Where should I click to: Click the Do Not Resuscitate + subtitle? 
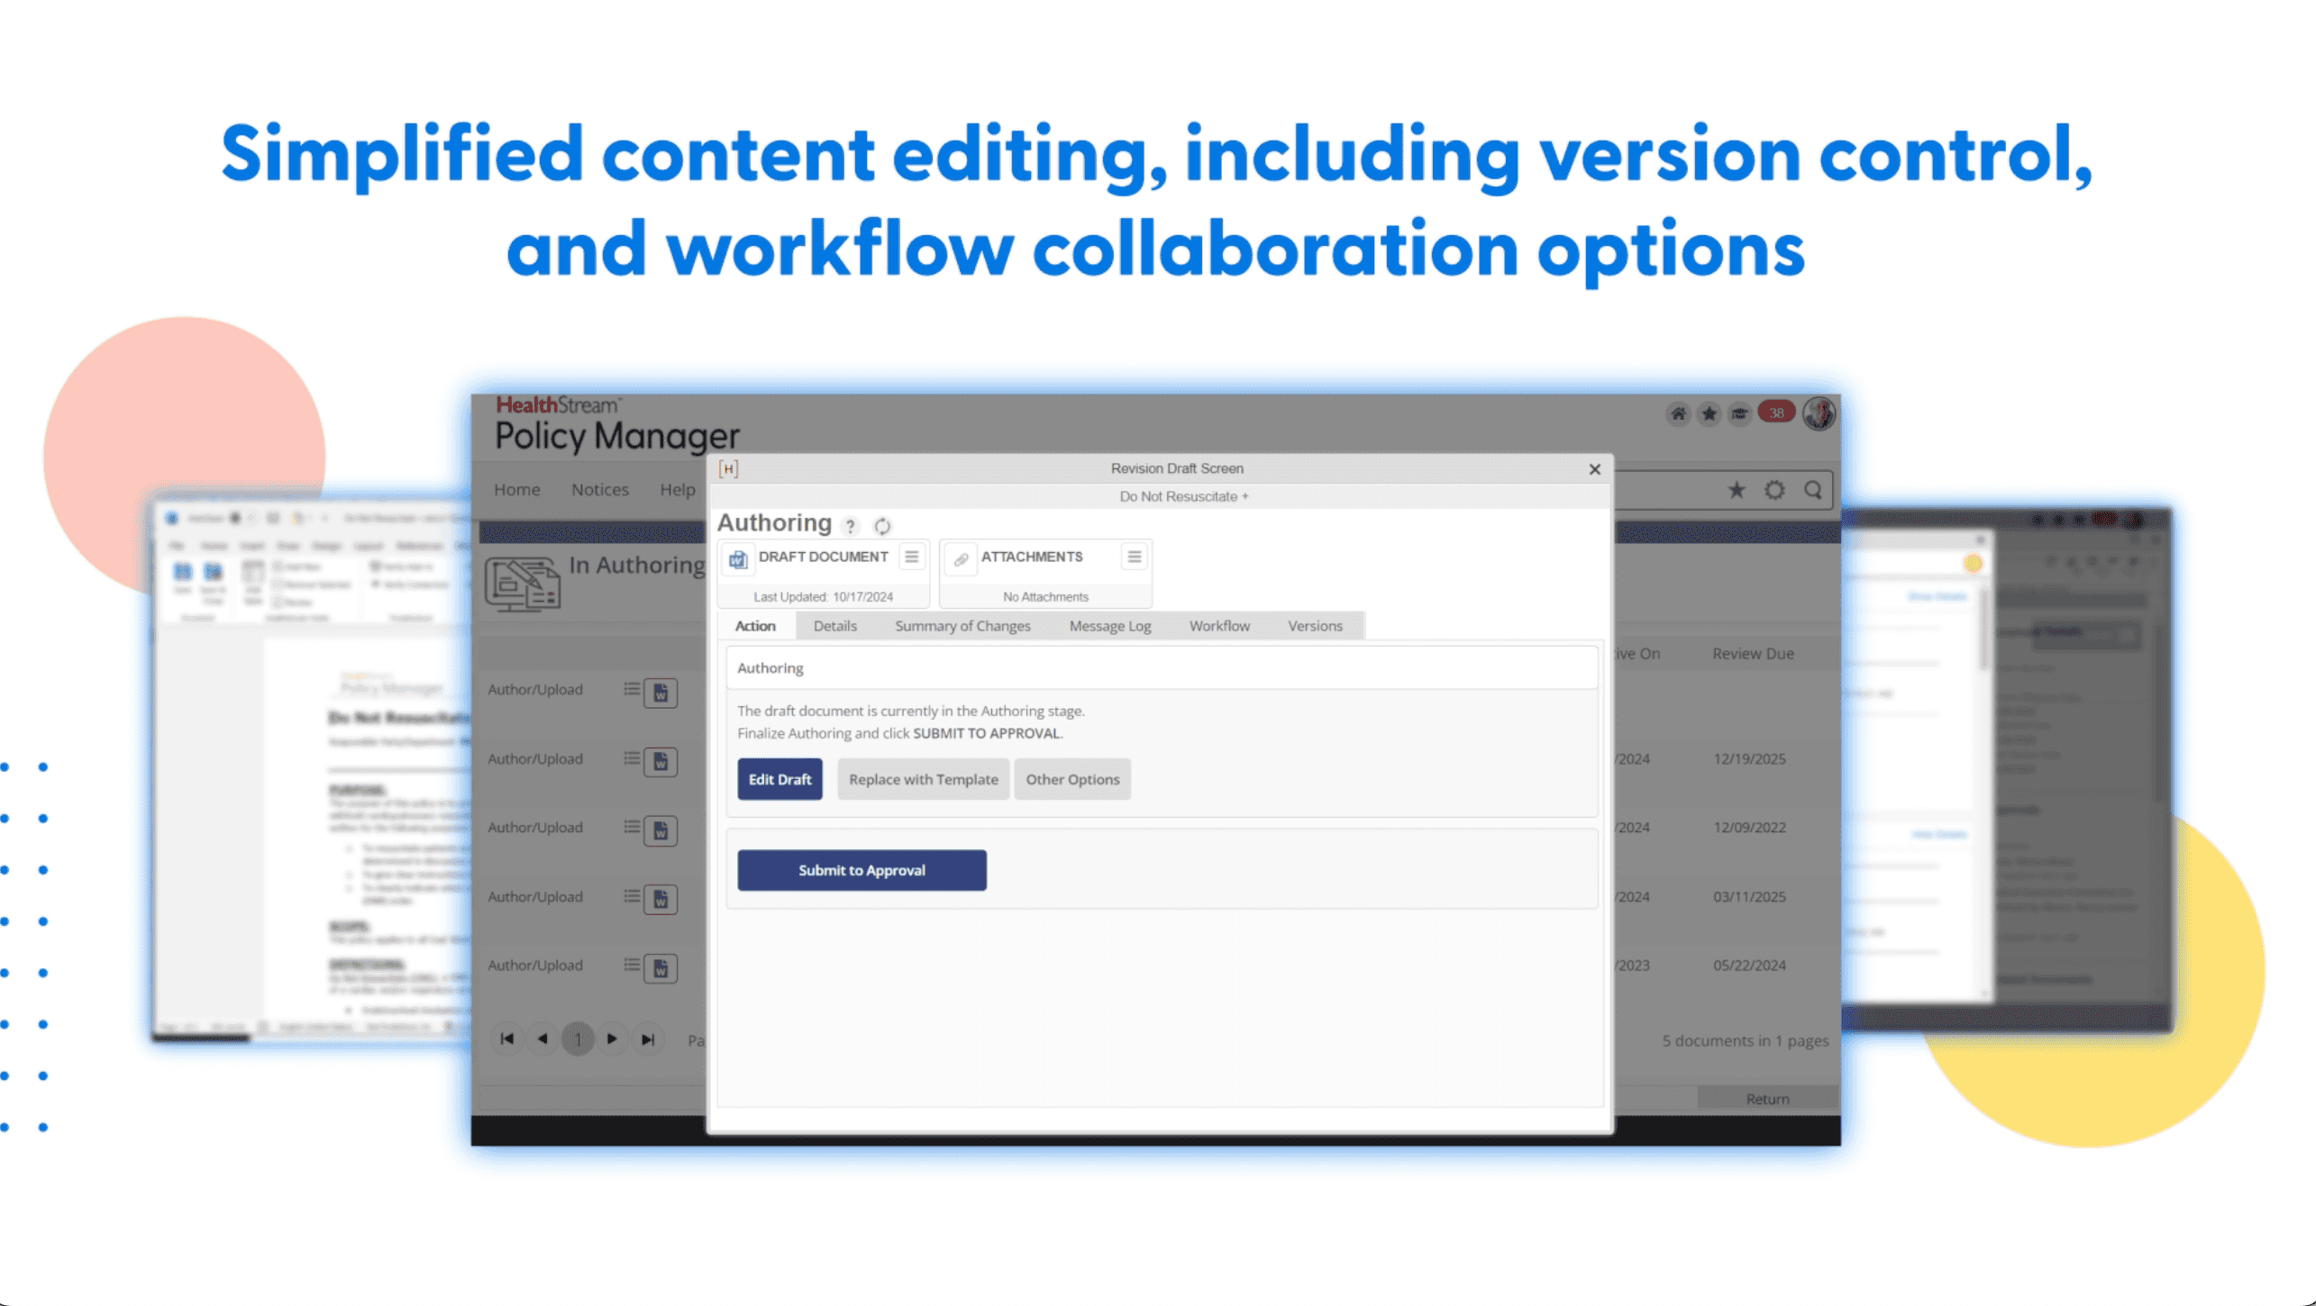coord(1184,497)
